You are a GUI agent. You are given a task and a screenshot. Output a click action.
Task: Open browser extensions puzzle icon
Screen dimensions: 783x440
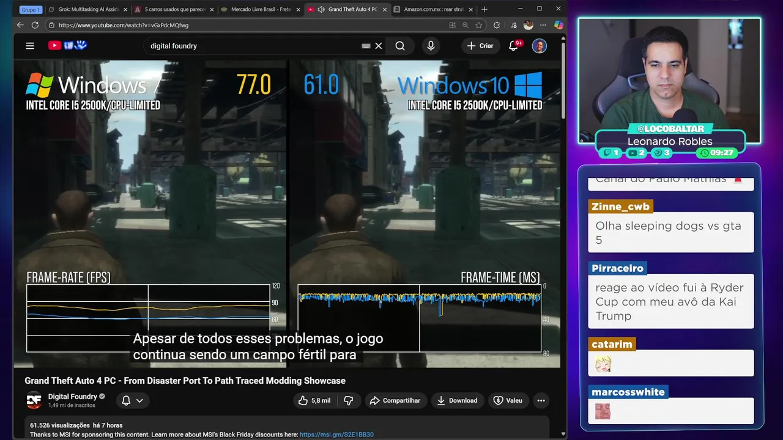coord(497,25)
